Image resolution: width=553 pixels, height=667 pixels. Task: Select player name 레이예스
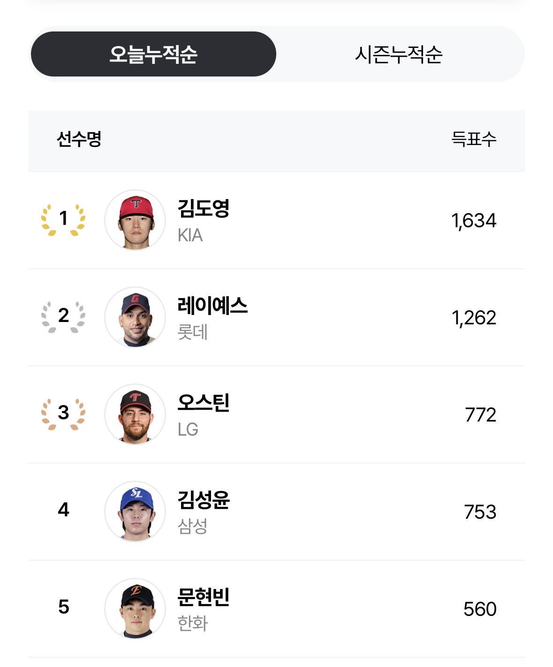(x=212, y=306)
